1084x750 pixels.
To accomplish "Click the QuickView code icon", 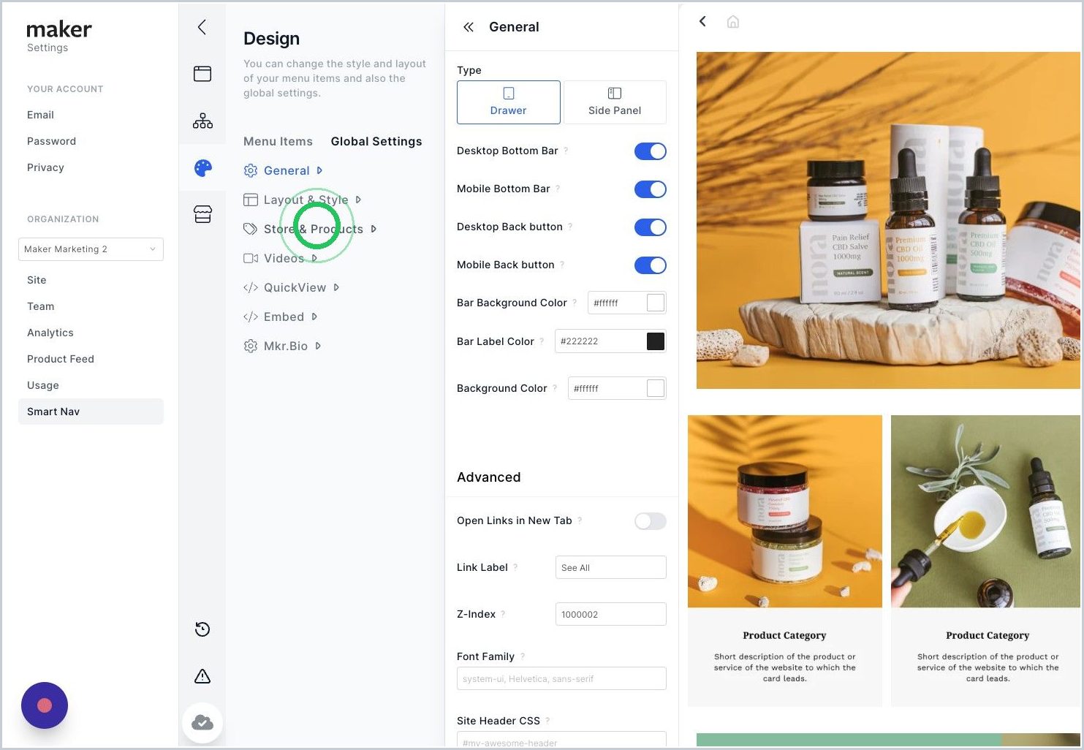I will pyautogui.click(x=251, y=287).
